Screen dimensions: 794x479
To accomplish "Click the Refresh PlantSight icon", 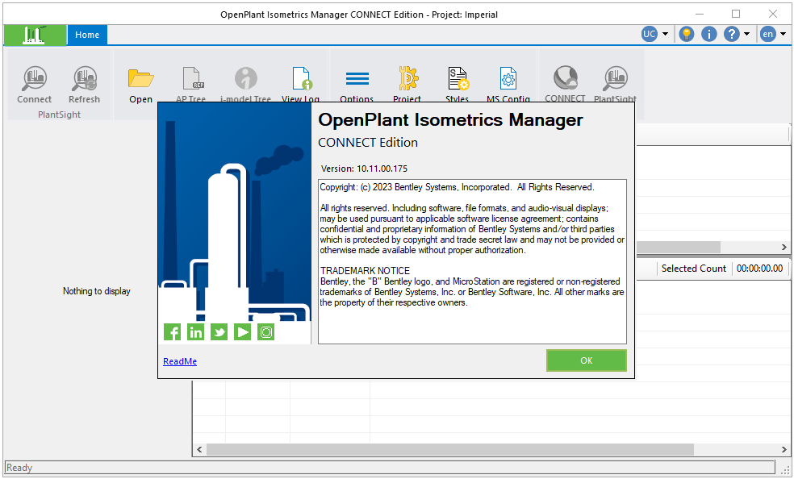I will (x=85, y=79).
